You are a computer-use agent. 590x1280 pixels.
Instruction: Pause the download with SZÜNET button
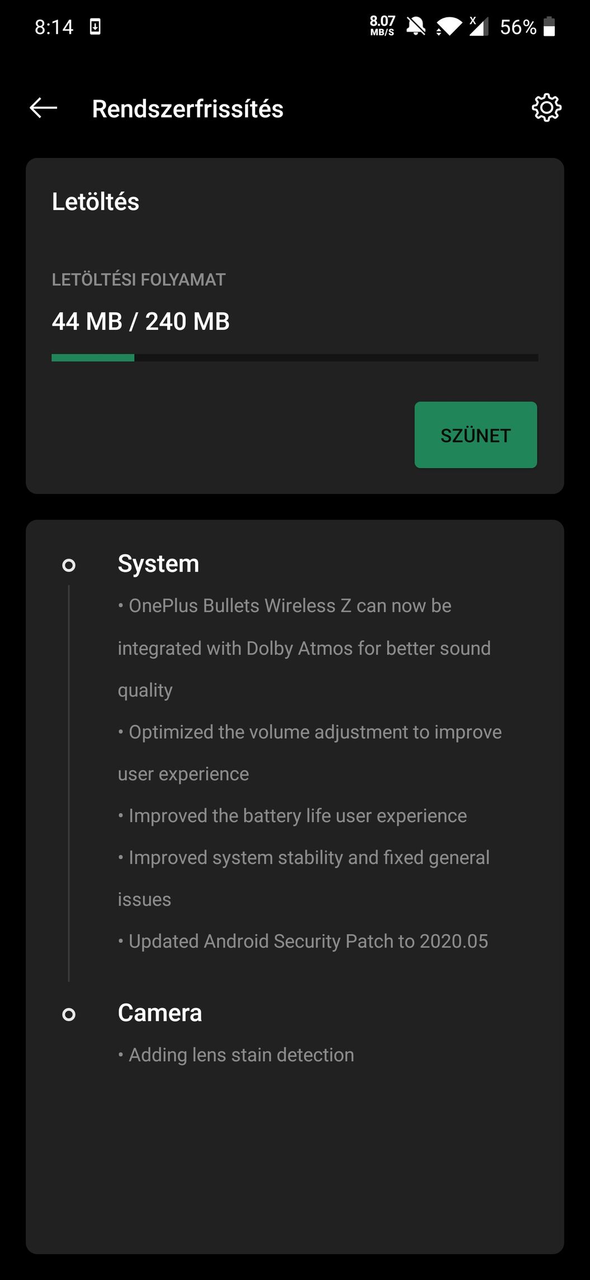click(475, 435)
